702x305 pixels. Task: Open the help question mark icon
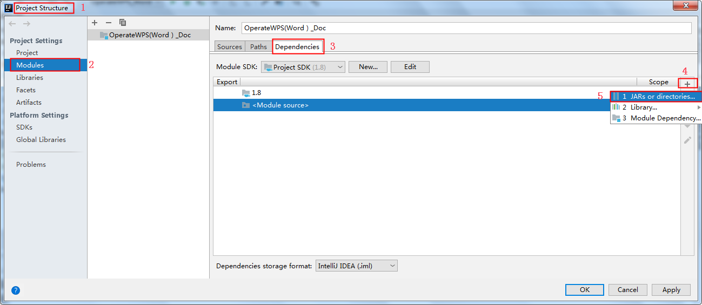[16, 290]
